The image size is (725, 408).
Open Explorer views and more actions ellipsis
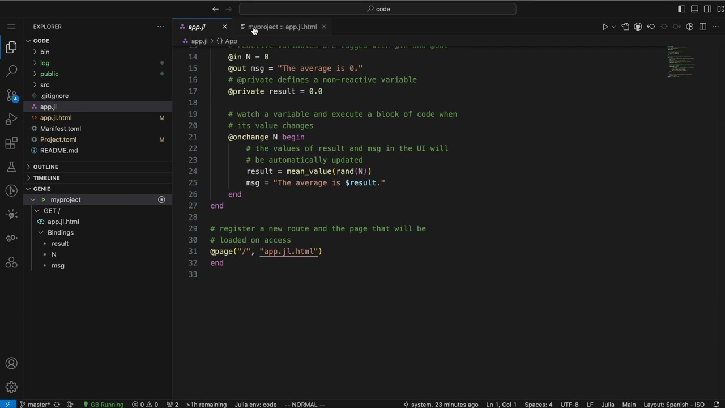(x=161, y=27)
